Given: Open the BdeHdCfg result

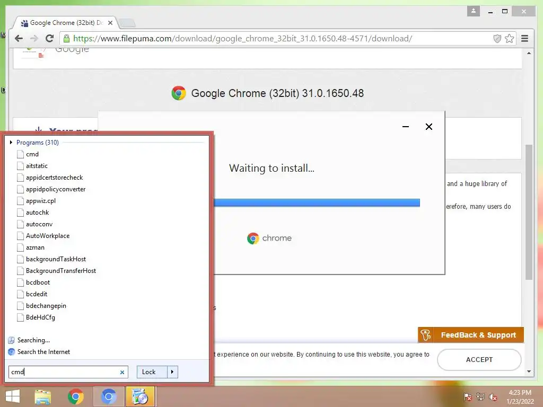Looking at the screenshot, I should point(40,317).
